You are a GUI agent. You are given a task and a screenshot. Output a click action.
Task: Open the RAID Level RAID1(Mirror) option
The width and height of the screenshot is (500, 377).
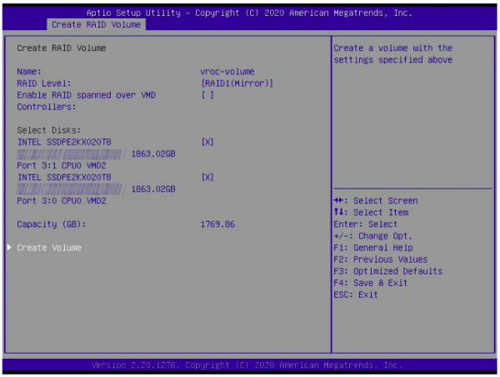(x=237, y=83)
